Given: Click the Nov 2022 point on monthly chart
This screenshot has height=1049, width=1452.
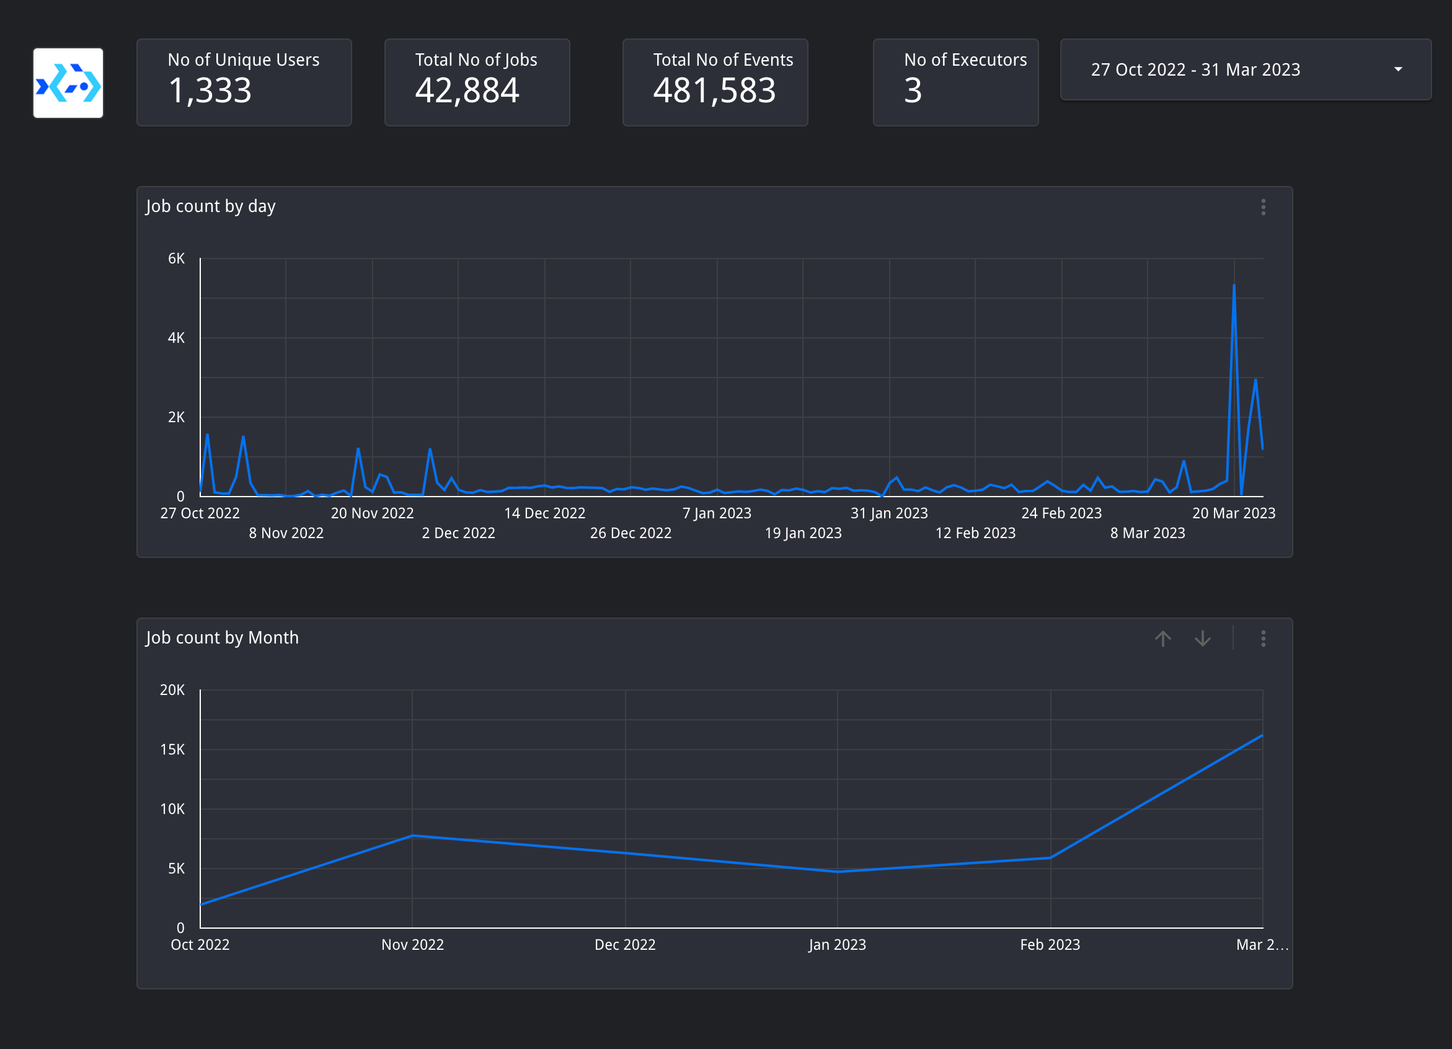Looking at the screenshot, I should (x=413, y=836).
